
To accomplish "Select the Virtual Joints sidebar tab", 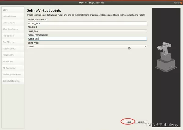I will click(x=13, y=23).
